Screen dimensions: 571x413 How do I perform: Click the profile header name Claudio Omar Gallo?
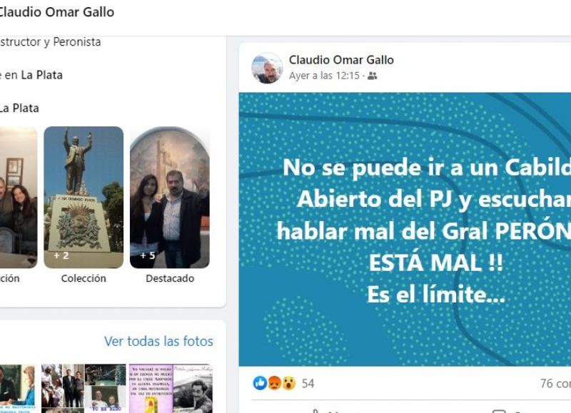pyautogui.click(x=56, y=12)
